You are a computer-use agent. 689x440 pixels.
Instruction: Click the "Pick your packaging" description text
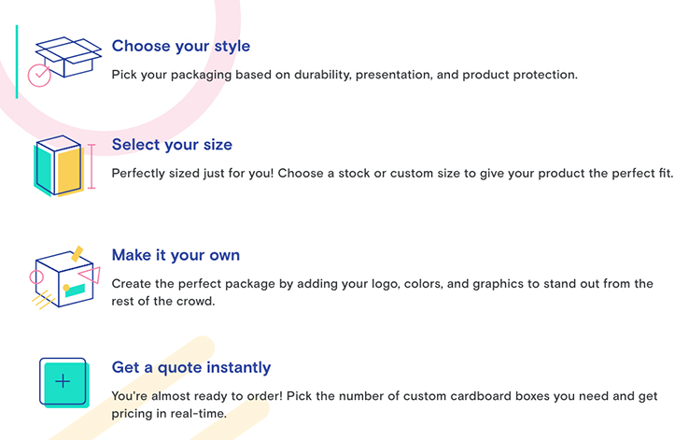pyautogui.click(x=344, y=75)
